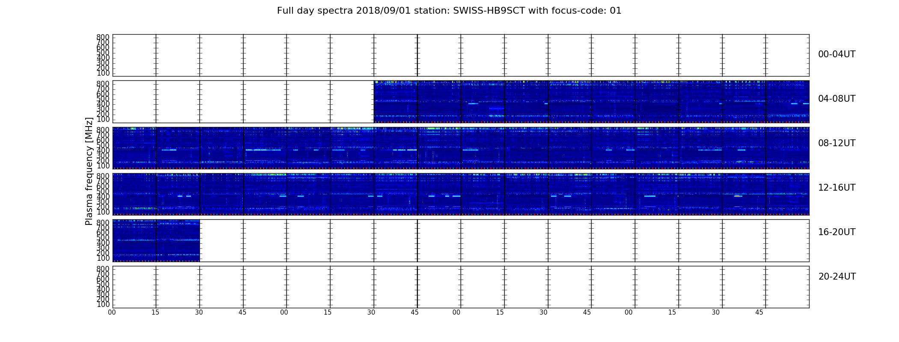Select the 04-08UT row label
Viewport: 899px width, 342px height.
(x=836, y=99)
